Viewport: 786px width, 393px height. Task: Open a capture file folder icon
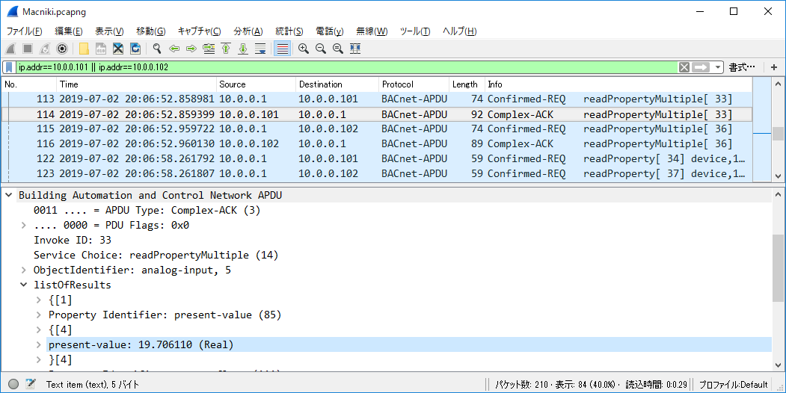(x=84, y=49)
